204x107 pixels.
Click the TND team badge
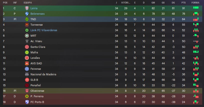tap(27, 19)
